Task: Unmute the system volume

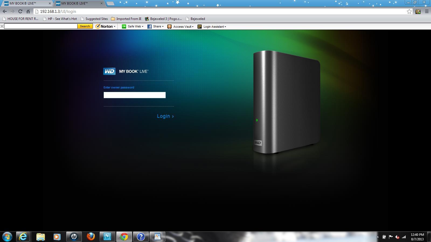Action: coord(397,237)
